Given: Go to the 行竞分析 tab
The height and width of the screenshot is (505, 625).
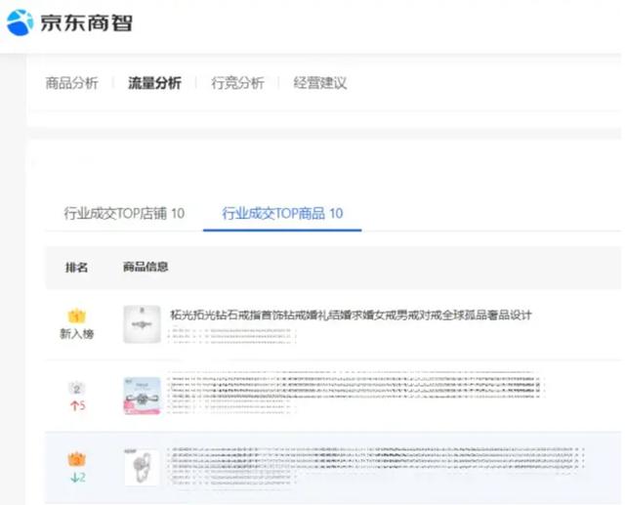Looking at the screenshot, I should (x=237, y=83).
